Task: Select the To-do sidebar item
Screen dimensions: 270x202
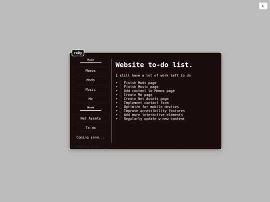Action: tap(90, 128)
